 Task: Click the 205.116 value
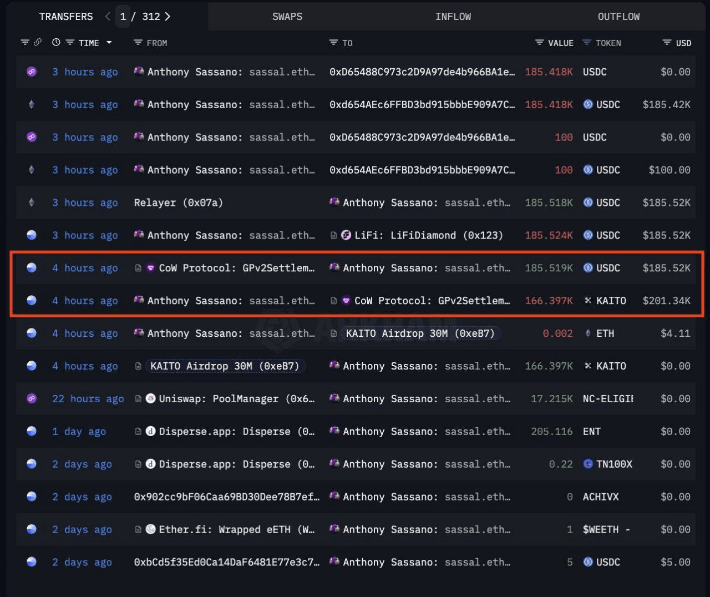(552, 432)
